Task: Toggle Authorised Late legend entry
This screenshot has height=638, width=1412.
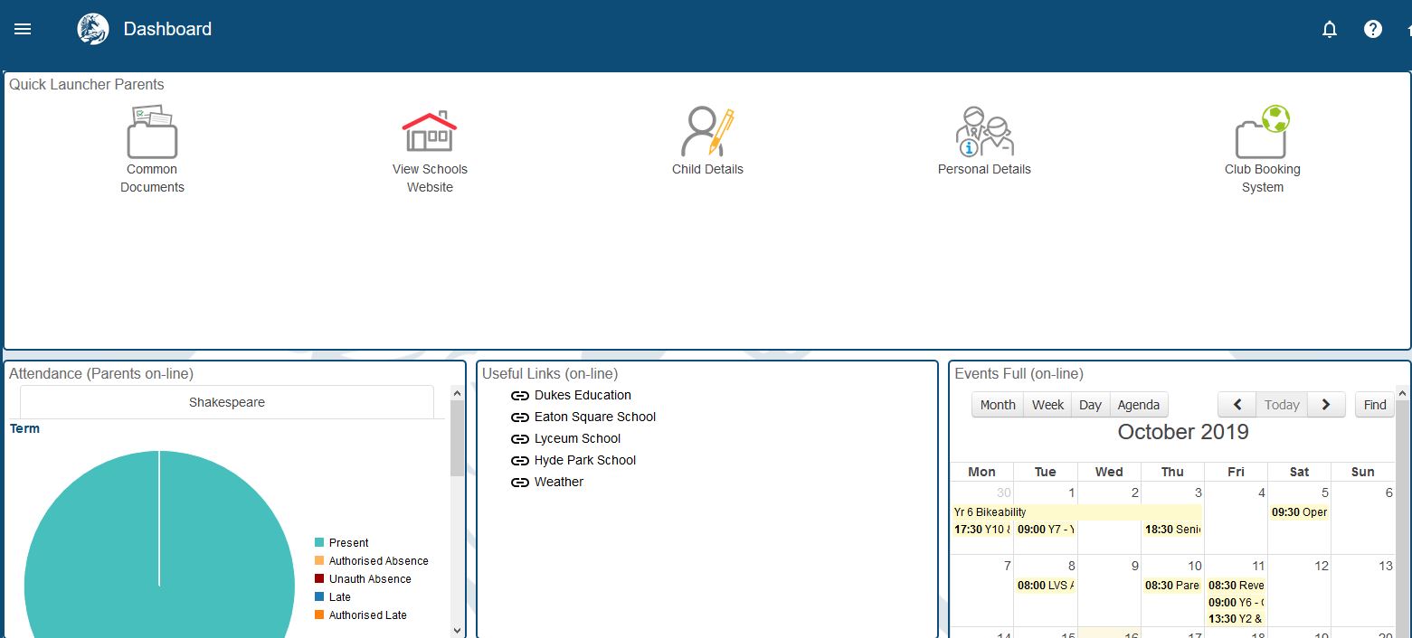Action: point(361,615)
